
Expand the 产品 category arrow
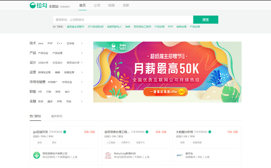(x=82, y=53)
